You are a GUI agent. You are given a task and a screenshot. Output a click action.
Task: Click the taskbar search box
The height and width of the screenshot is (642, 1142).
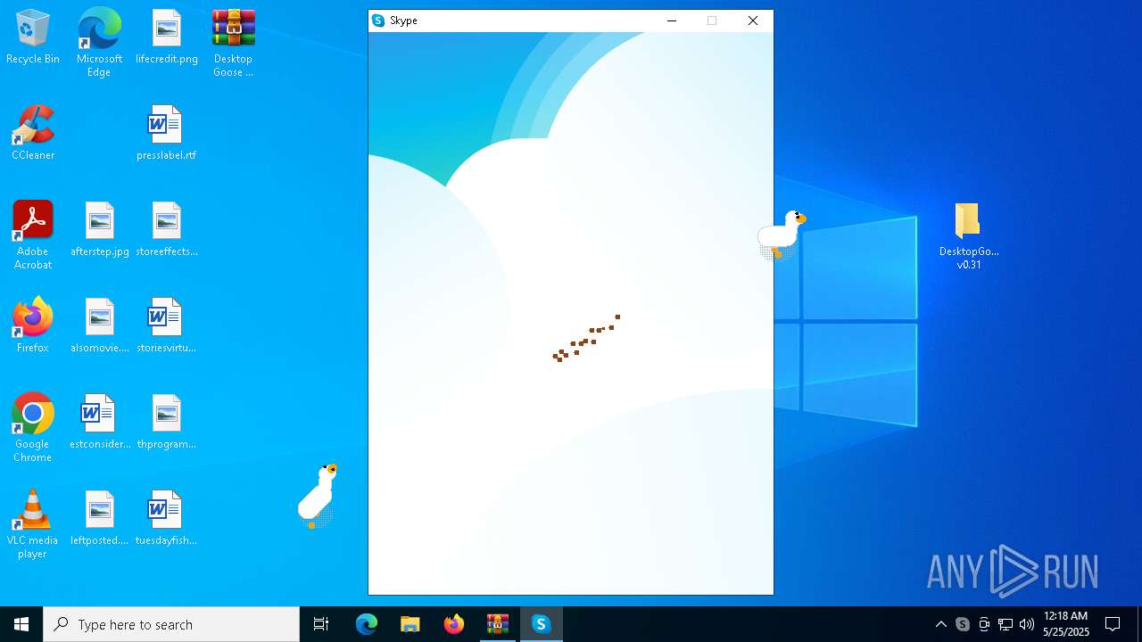[171, 624]
